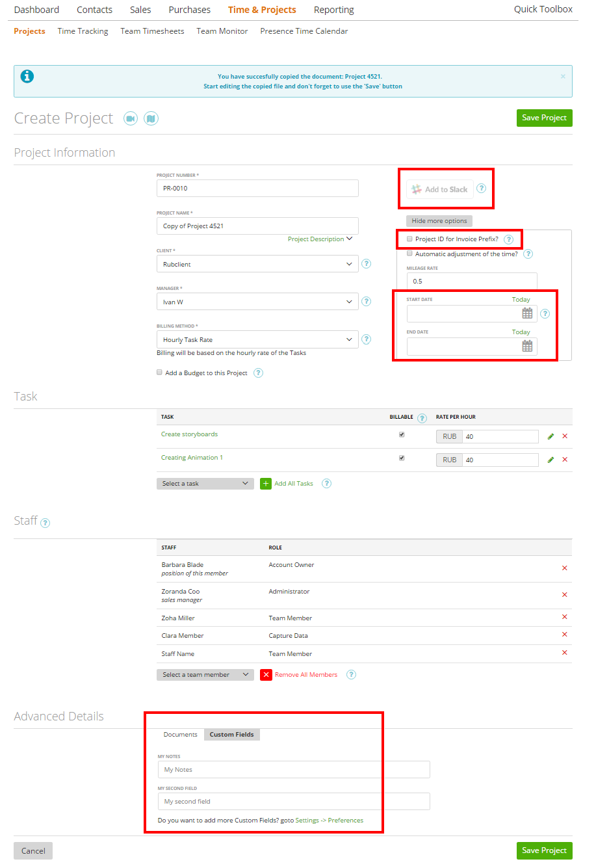596x868 pixels.
Task: Open the Dashboard menu
Action: click(x=36, y=10)
